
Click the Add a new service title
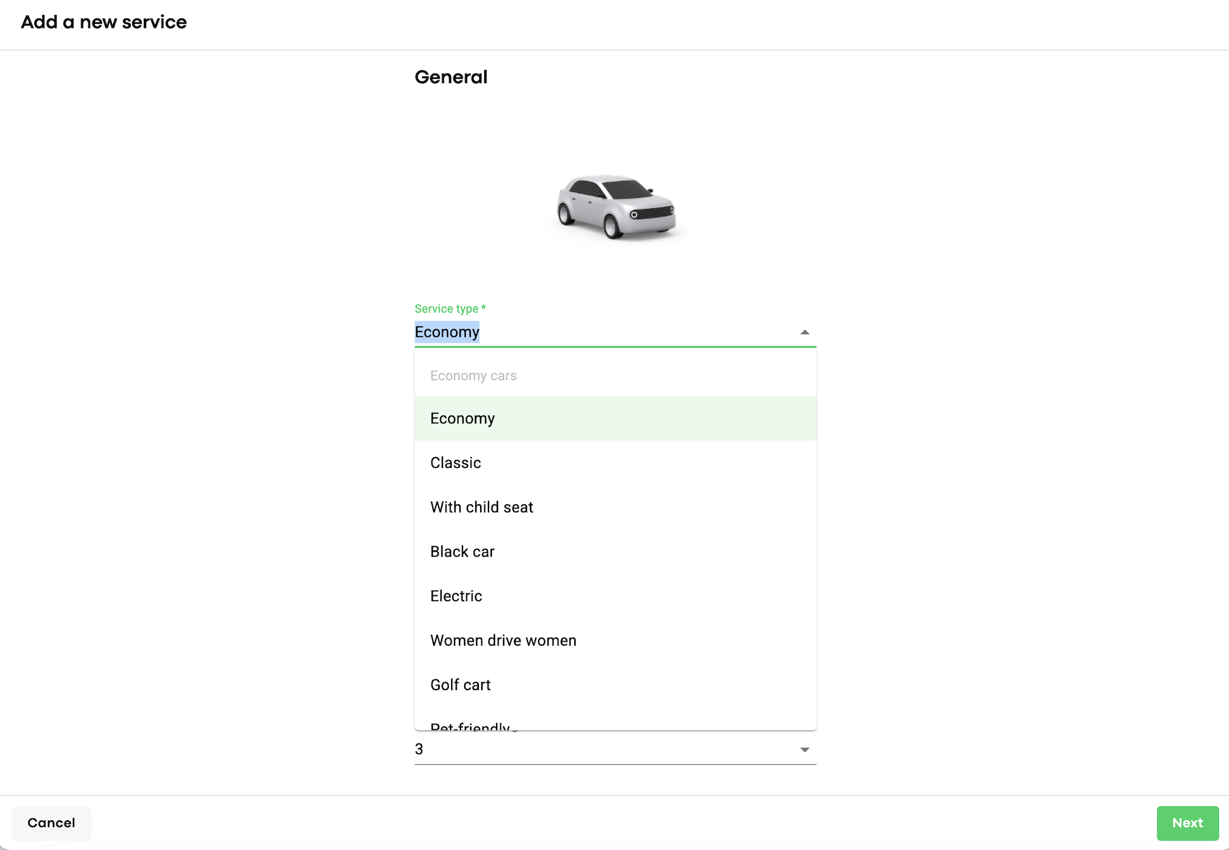tap(104, 22)
